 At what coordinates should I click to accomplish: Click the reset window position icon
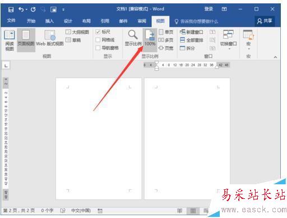pos(212,48)
